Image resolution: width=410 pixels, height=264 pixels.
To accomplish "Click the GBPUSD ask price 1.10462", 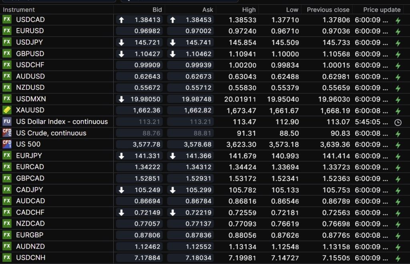I will click(x=199, y=54).
